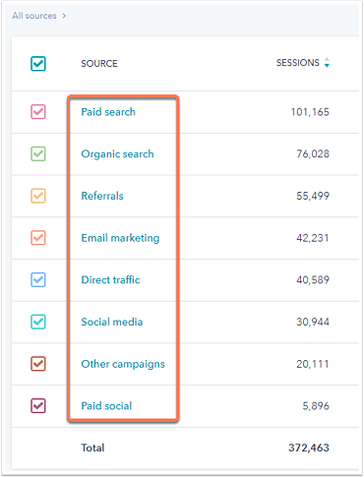The image size is (364, 477).
Task: Open the Social media source link
Action: [x=112, y=322]
